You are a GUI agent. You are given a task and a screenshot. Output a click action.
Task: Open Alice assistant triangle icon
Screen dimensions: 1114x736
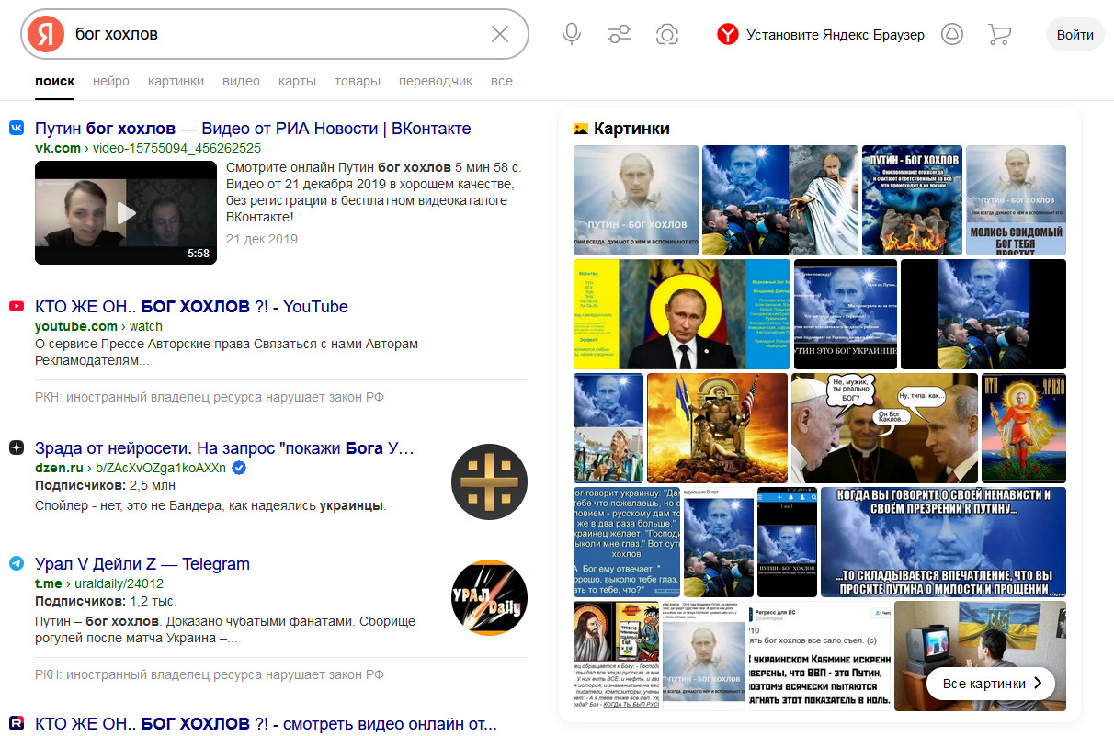tap(951, 35)
